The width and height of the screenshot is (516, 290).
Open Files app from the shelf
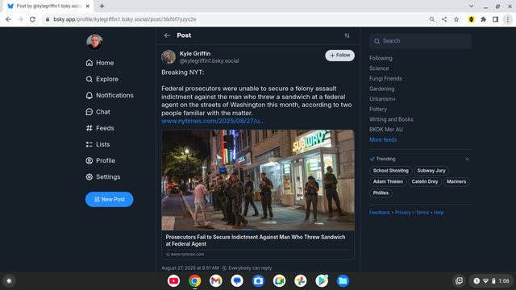[x=343, y=281]
